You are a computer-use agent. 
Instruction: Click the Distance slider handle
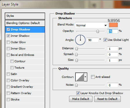pyautogui.click(x=77, y=49)
